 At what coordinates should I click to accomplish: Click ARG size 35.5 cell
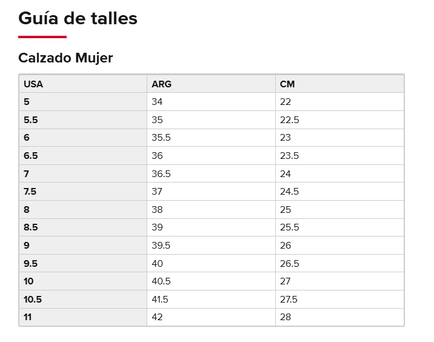[211, 138]
